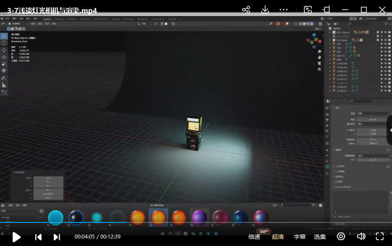Open the 倍速 playback speed menu
This screenshot has width=392, height=246.
(254, 237)
